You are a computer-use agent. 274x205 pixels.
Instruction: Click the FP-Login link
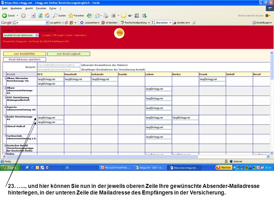(59, 35)
